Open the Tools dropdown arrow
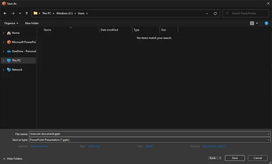This screenshot has height=164, width=272. tap(220, 158)
